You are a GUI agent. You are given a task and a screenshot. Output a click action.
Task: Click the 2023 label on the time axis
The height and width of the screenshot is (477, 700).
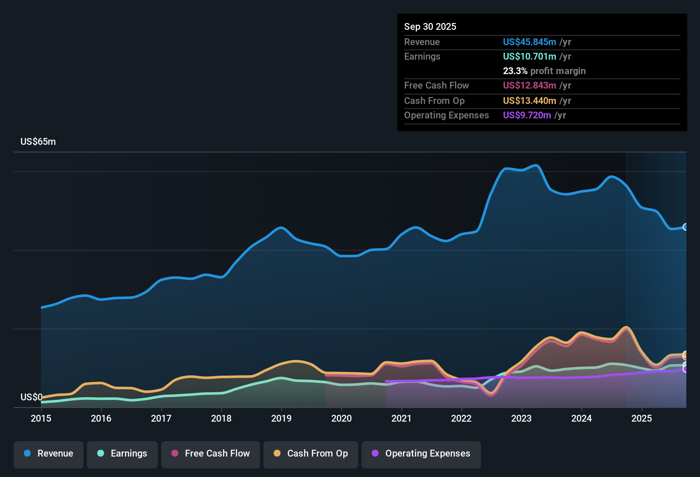(x=521, y=419)
